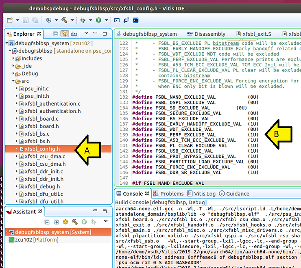301x268 pixels.
Task: Select xfsbl_csu_dma.c file
Action: (x=45, y=156)
